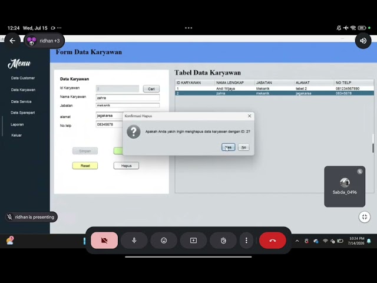Open Data Service menu item

(21, 101)
